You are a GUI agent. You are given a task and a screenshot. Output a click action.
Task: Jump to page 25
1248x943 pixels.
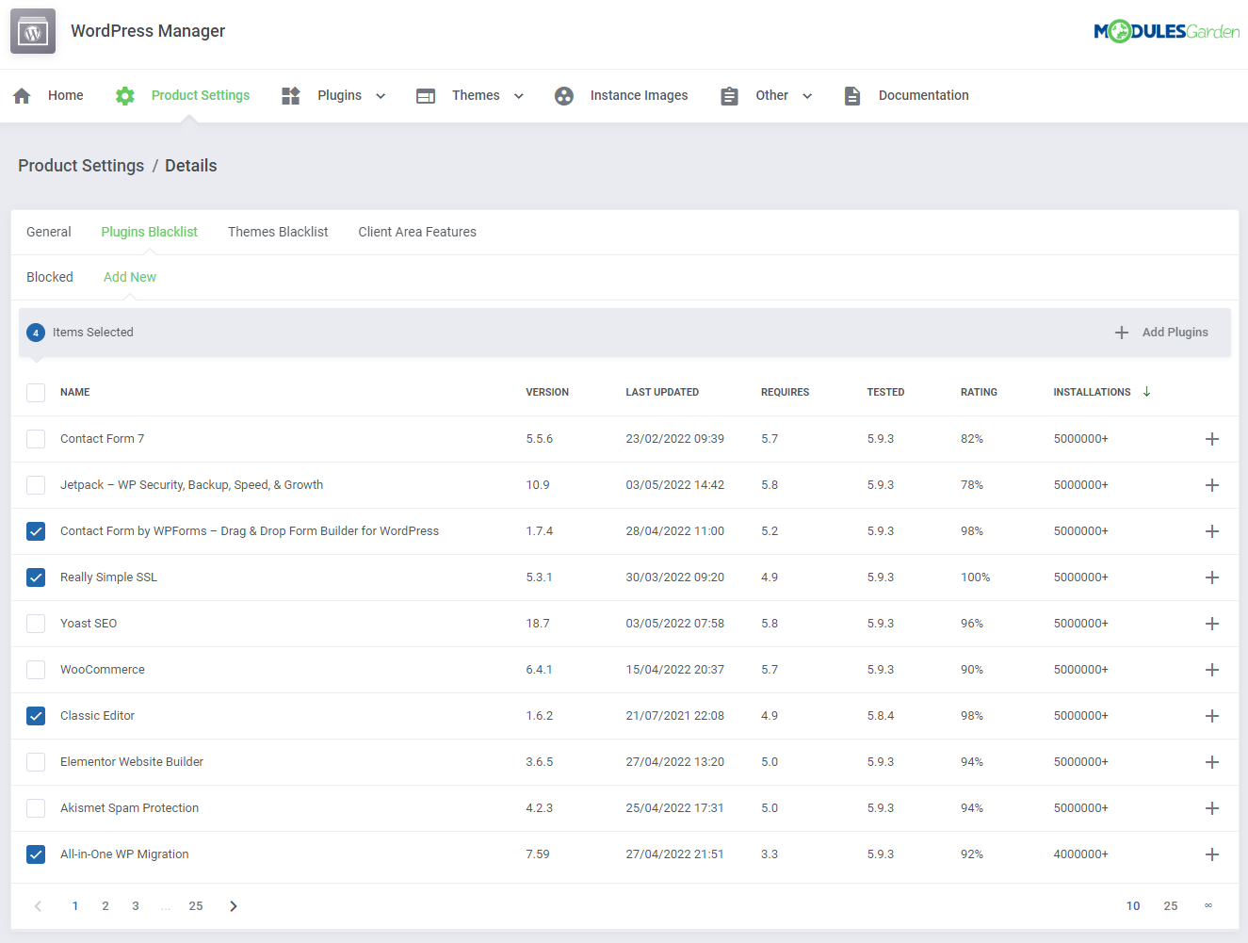pos(196,906)
